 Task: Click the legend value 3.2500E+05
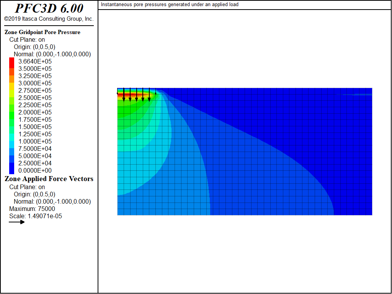35,76
